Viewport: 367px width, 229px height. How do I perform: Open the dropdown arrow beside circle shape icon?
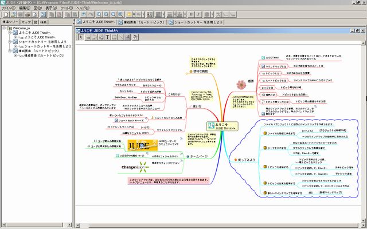(x=212, y=14)
